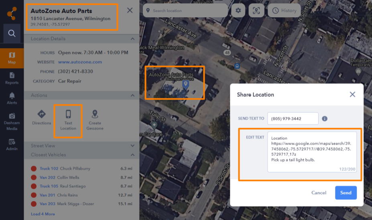Click the app logo in the sidebar
Image resolution: width=372 pixels, height=220 pixels.
click(12, 13)
